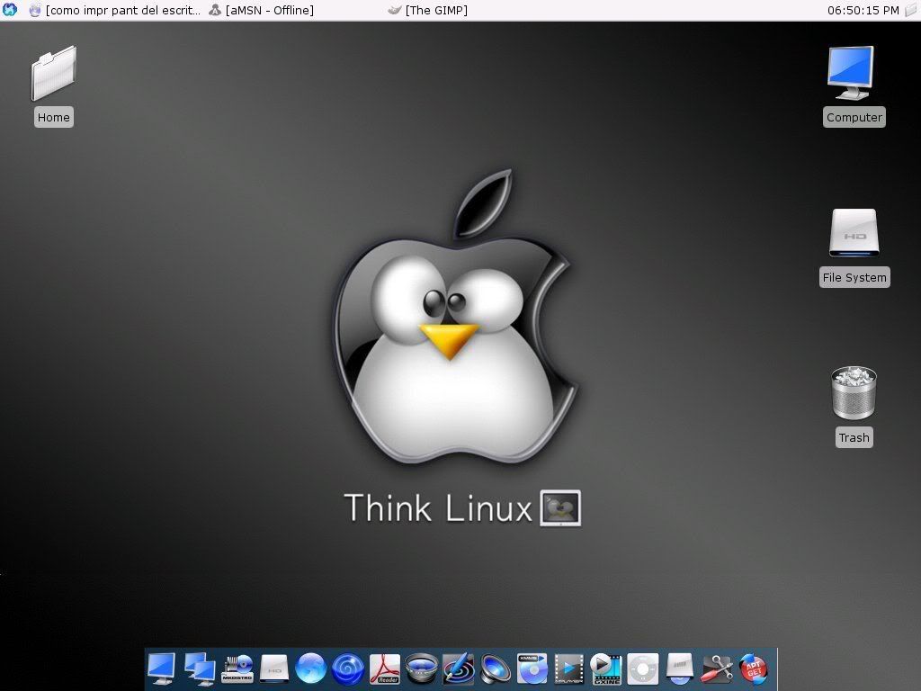Viewport: 921px width, 691px height.
Task: Click the dual monitors network icon in dock
Action: [x=200, y=669]
